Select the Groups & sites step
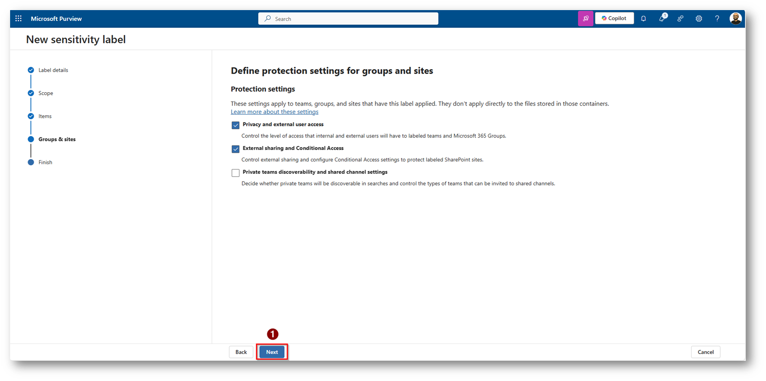This screenshot has width=766, height=381. pos(57,139)
